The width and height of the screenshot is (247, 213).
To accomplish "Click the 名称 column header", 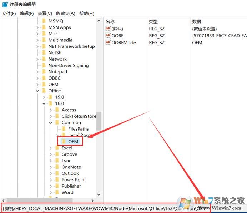I will point(110,21).
